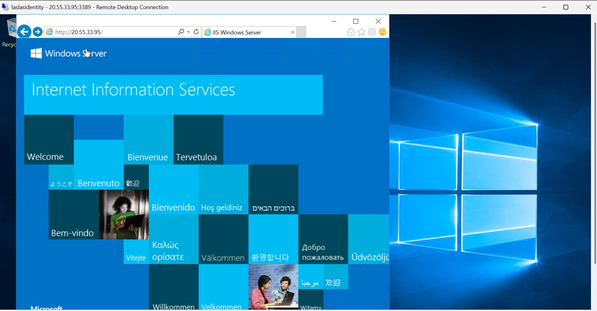Click the search magnifier in address bar

click(x=181, y=32)
